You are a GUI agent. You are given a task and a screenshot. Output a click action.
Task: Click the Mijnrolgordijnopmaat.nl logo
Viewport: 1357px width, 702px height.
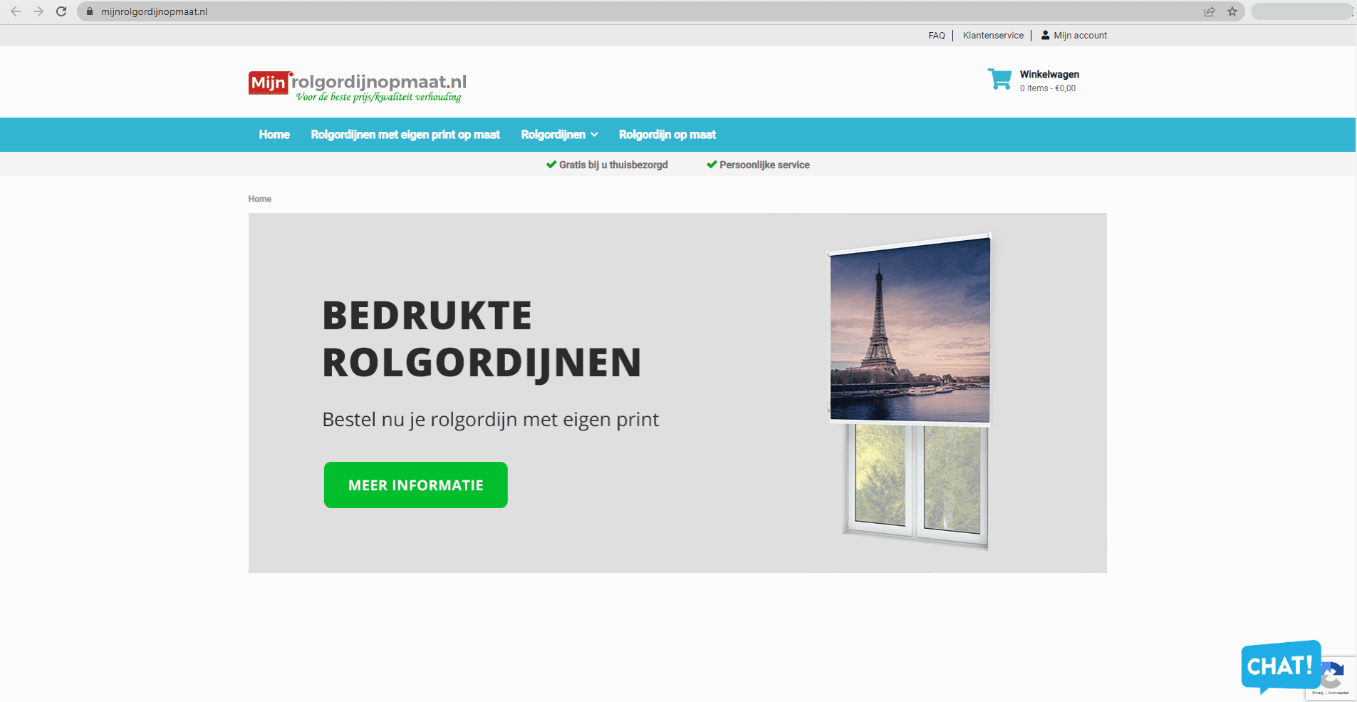pyautogui.click(x=358, y=86)
